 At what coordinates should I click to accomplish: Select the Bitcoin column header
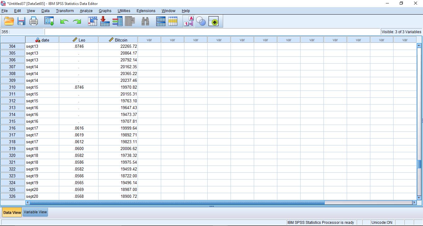tap(118, 40)
